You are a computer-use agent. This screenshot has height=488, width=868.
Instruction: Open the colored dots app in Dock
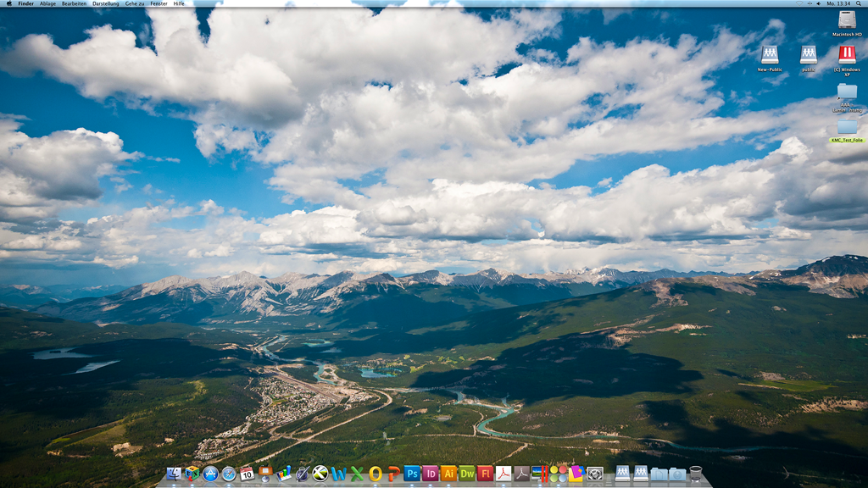tap(558, 474)
